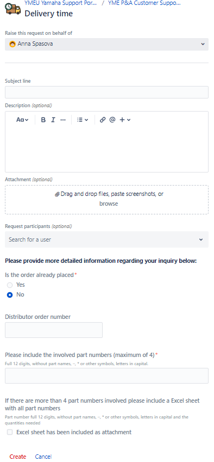Expand the bullet list dropdown
Screen dimensions: 214x462
coord(83,120)
